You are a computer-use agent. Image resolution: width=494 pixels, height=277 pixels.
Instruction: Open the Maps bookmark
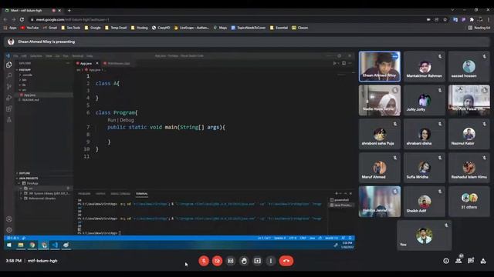[x=220, y=28]
